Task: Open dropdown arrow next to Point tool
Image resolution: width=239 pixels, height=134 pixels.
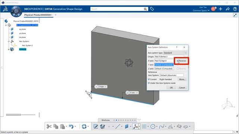Action: (x=113, y=127)
